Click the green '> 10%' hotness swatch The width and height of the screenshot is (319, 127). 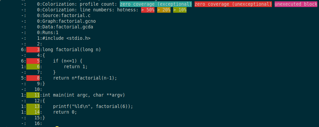(x=180, y=10)
